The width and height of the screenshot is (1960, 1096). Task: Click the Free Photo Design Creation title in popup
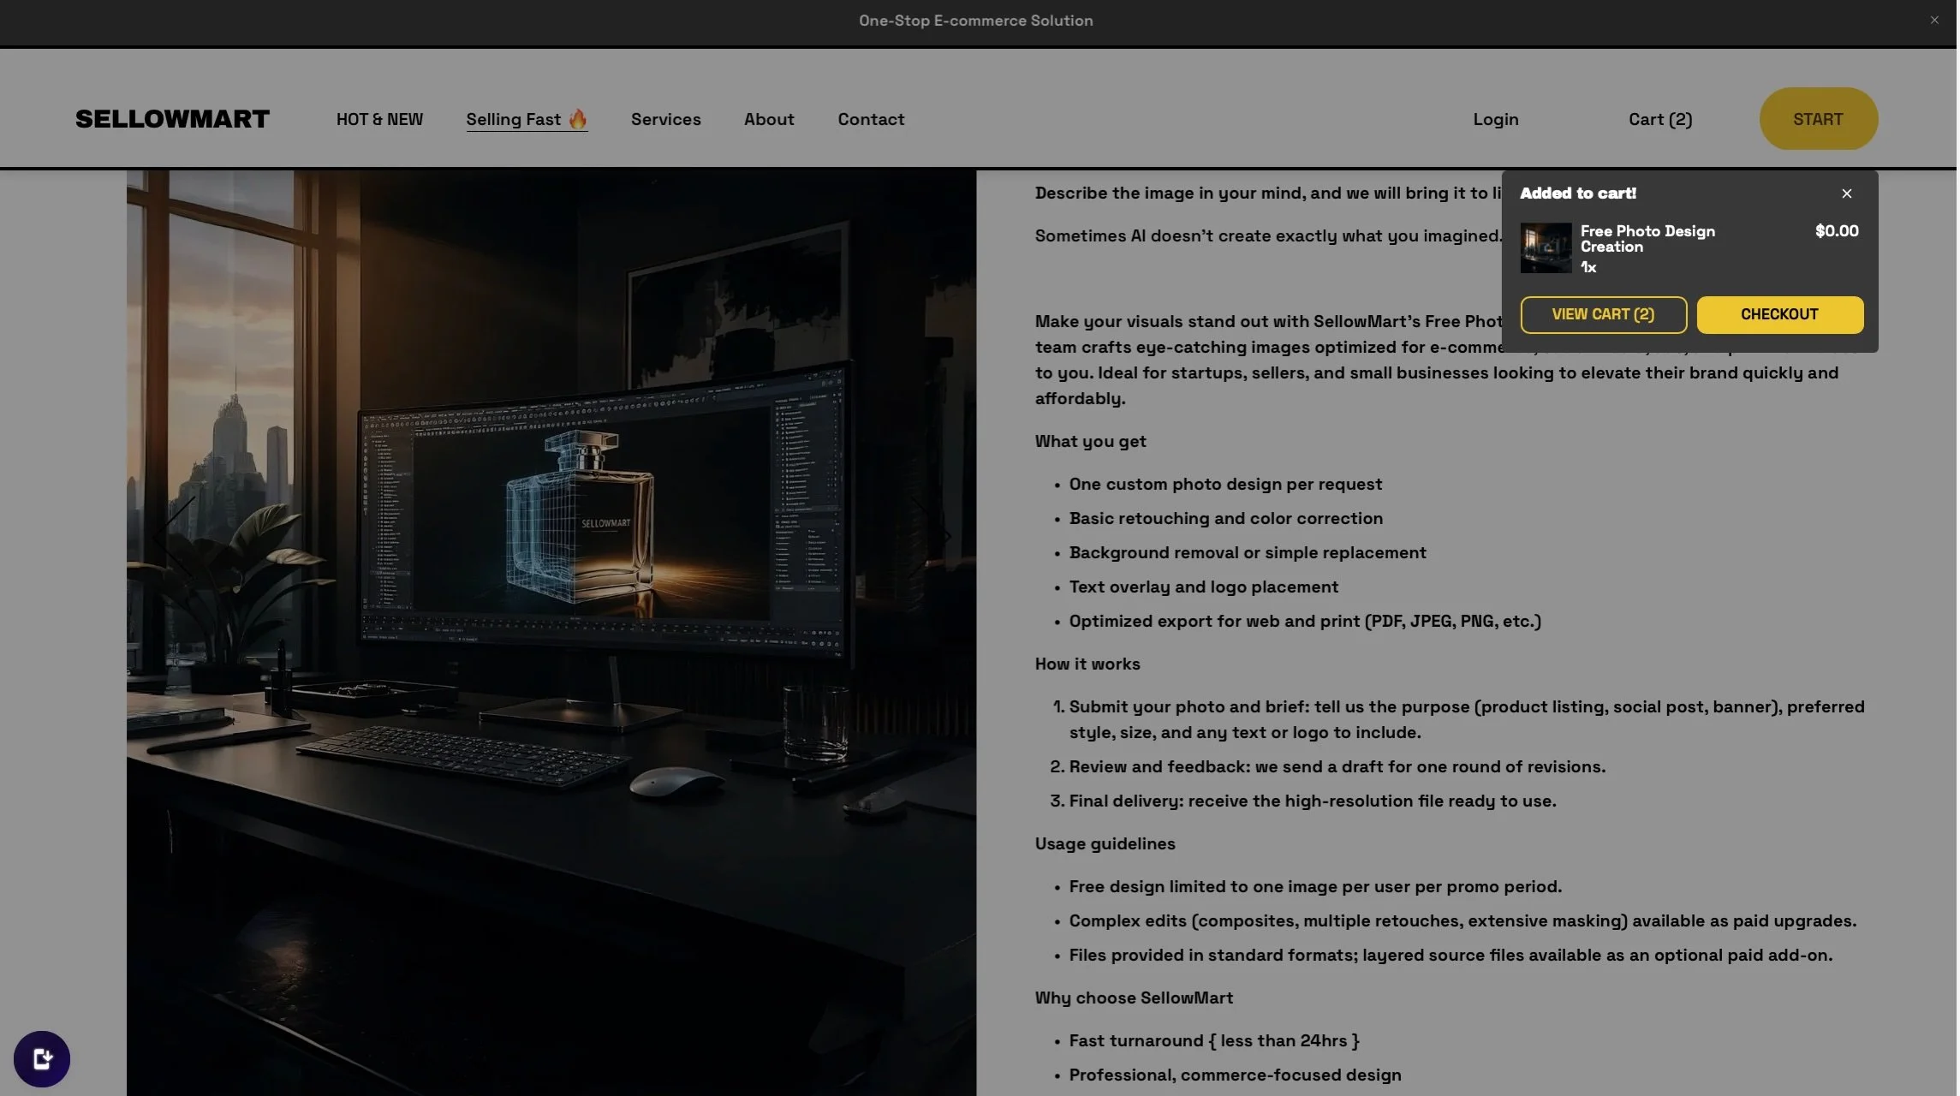(1647, 239)
